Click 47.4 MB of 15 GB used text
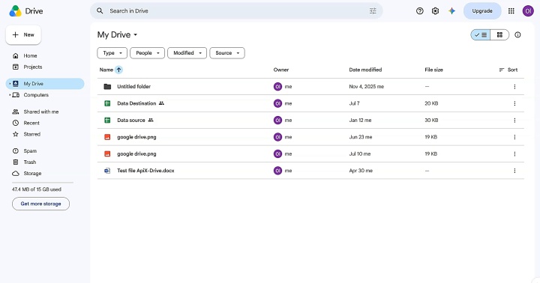 tap(37, 189)
